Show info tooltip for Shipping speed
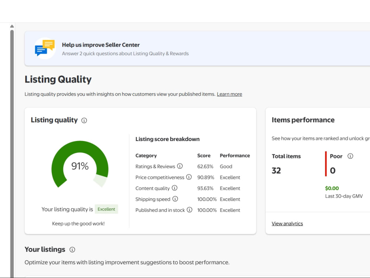The height and width of the screenshot is (278, 370). point(175,199)
